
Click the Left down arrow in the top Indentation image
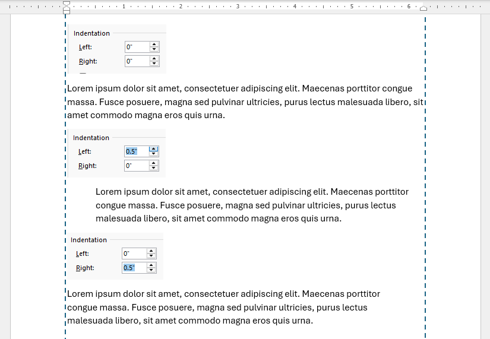point(154,49)
